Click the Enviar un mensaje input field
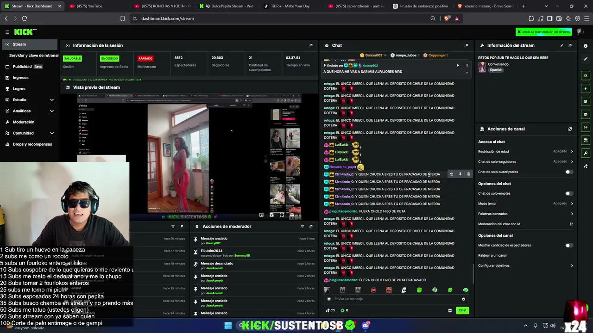593x333 pixels. point(396,299)
